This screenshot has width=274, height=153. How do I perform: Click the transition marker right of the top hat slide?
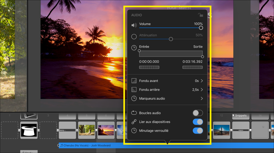[39, 130]
